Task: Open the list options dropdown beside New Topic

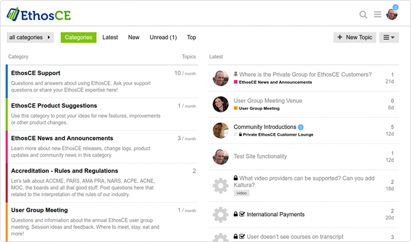Action: pyautogui.click(x=389, y=38)
